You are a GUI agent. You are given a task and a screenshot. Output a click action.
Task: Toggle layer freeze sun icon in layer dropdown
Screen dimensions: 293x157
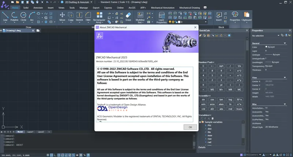click(x=173, y=22)
